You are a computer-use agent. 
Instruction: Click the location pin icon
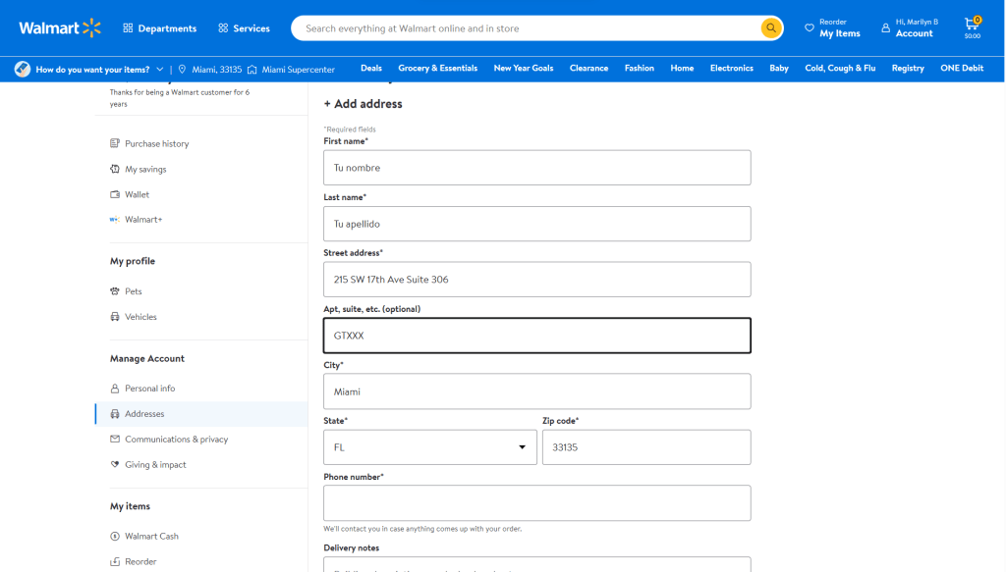coord(182,70)
